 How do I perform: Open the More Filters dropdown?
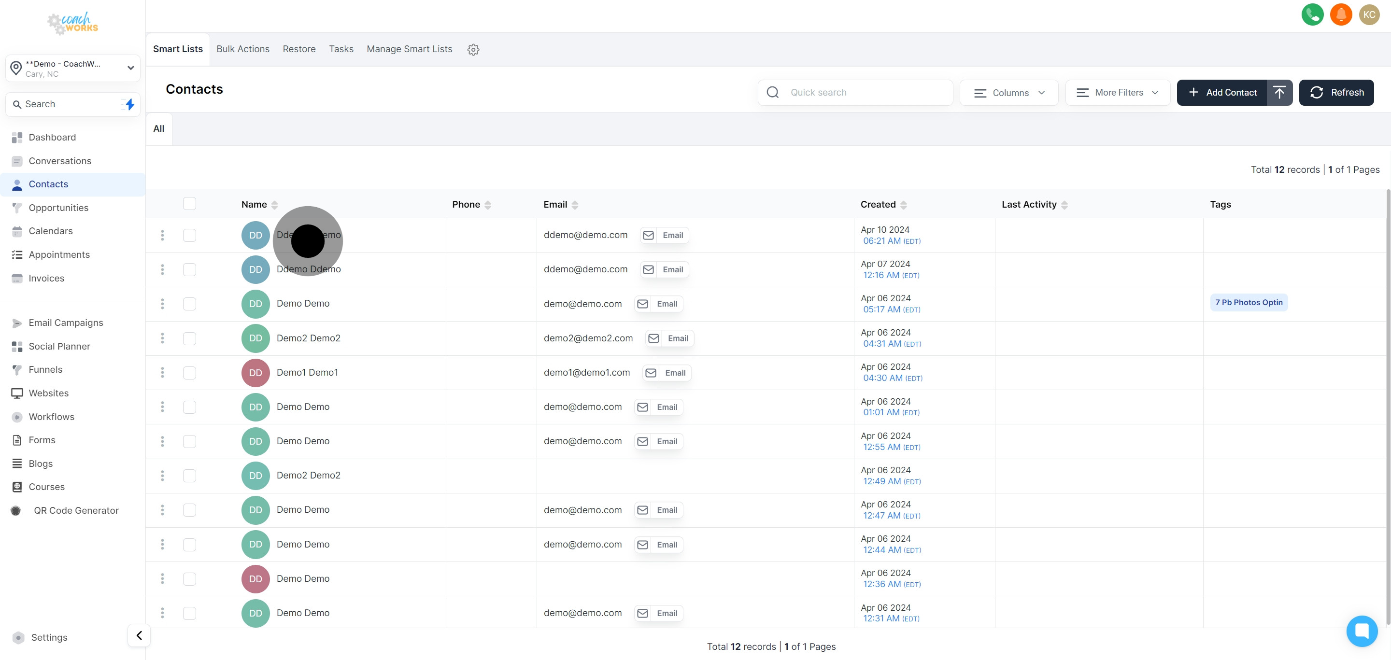1117,93
